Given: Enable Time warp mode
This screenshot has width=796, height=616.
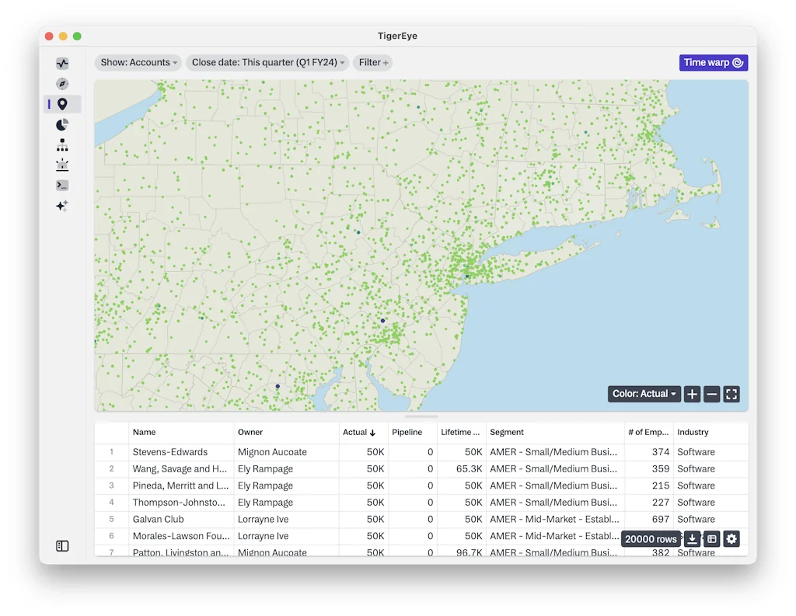Looking at the screenshot, I should (x=713, y=62).
